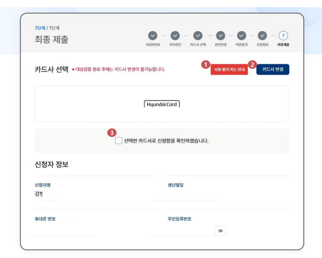The width and height of the screenshot is (322, 258).
Task: Click the 주민등록번호 label
Action: 179,219
